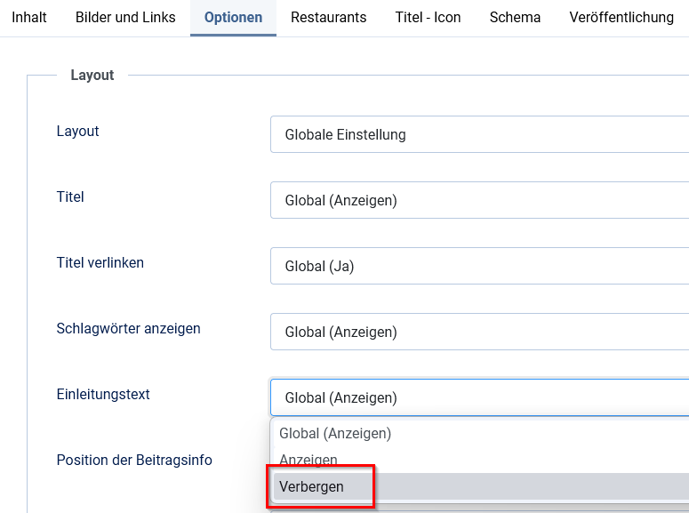This screenshot has width=689, height=513.
Task: Open the Veröffentlichung tab
Action: (x=621, y=18)
